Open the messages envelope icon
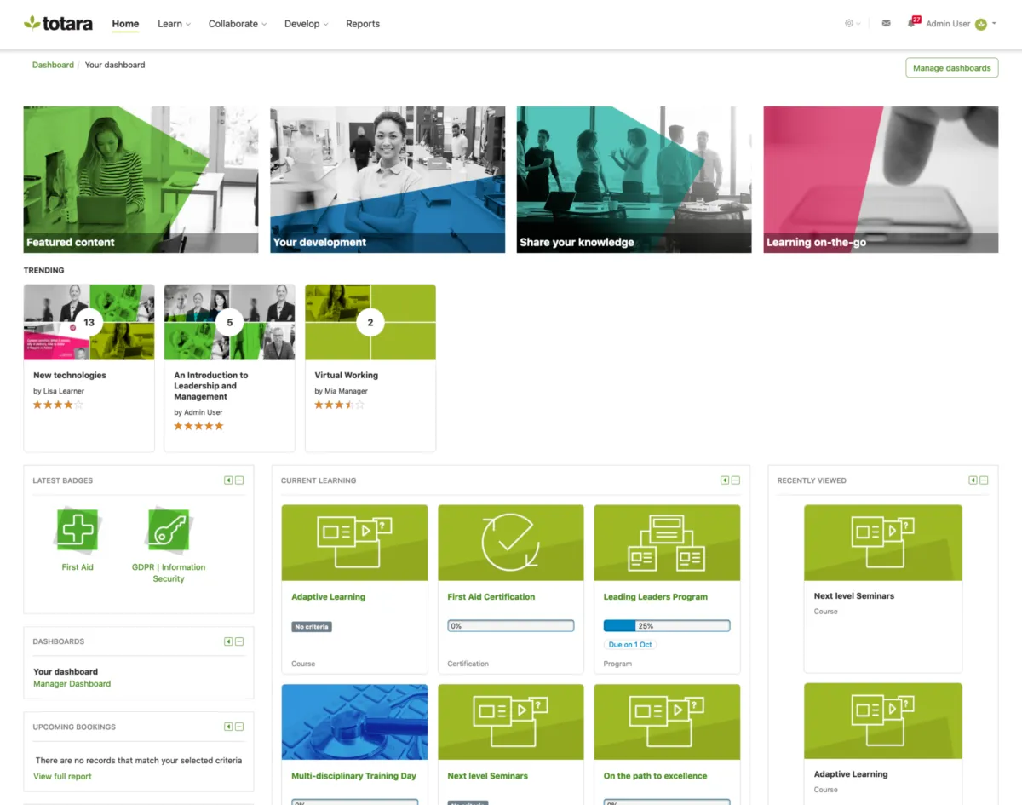 click(887, 24)
